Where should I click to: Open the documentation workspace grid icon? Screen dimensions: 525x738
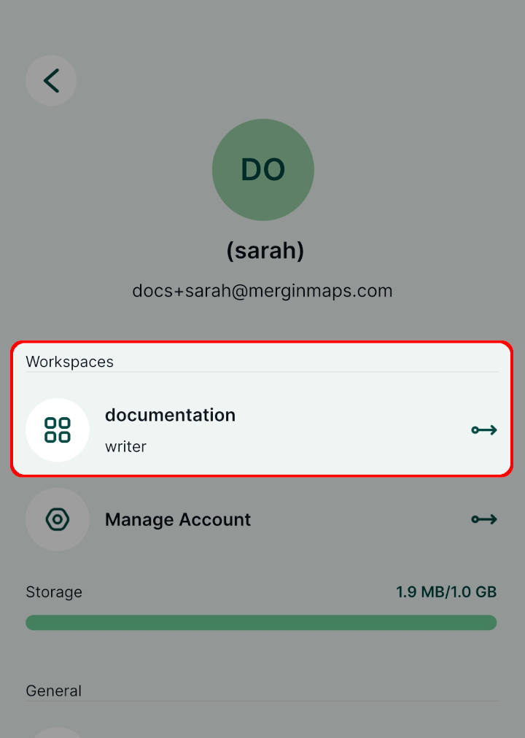[58, 430]
